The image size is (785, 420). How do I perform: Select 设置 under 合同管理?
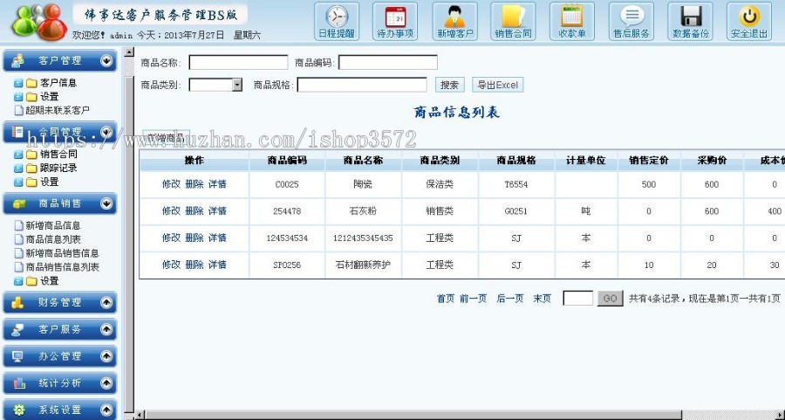coord(49,182)
